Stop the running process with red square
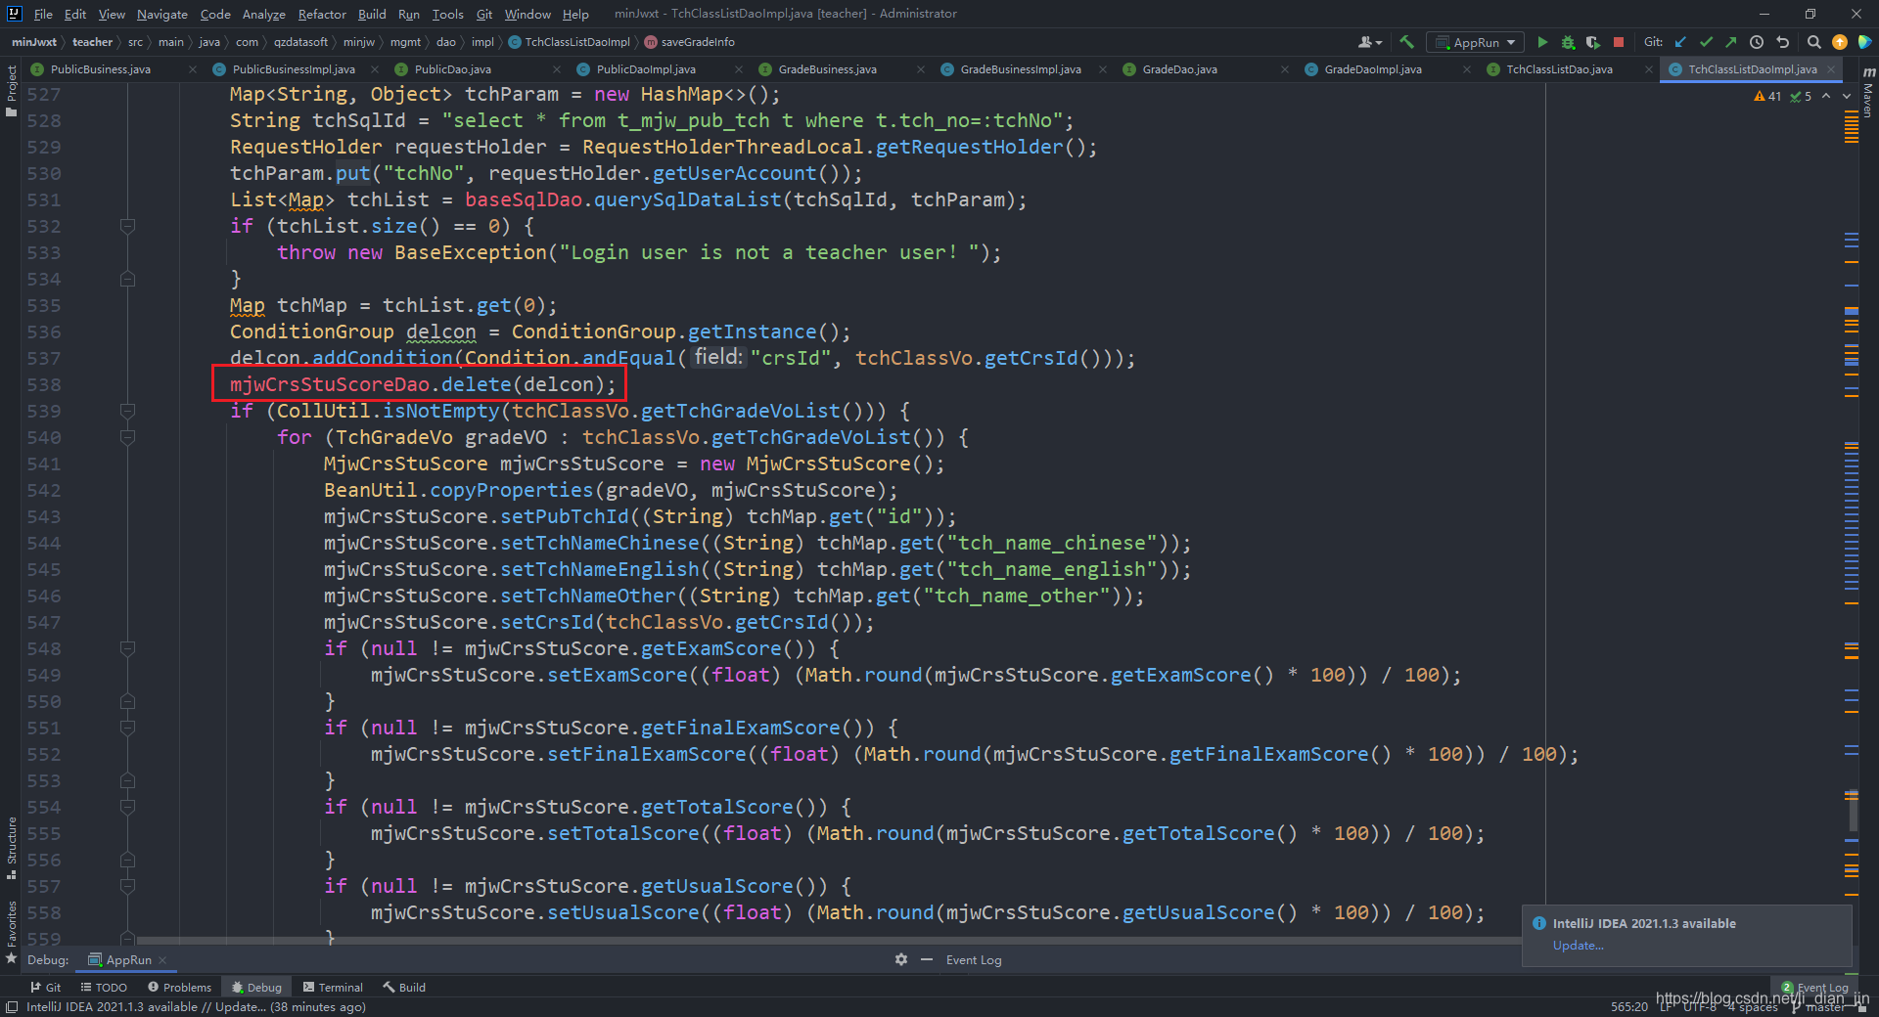This screenshot has width=1879, height=1017. coord(1619,42)
